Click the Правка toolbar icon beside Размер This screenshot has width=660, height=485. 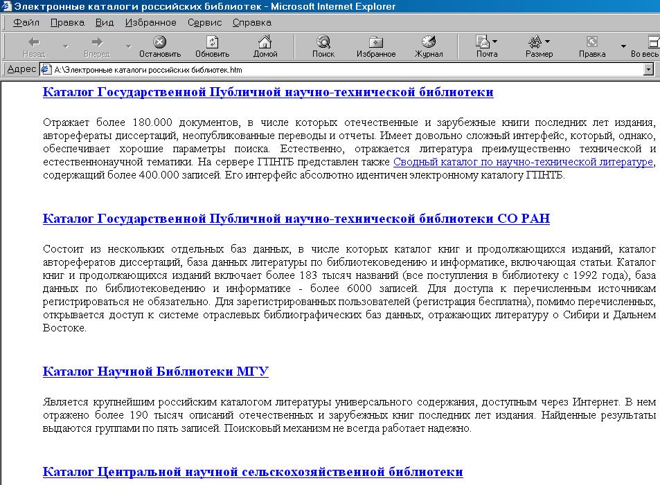point(591,46)
